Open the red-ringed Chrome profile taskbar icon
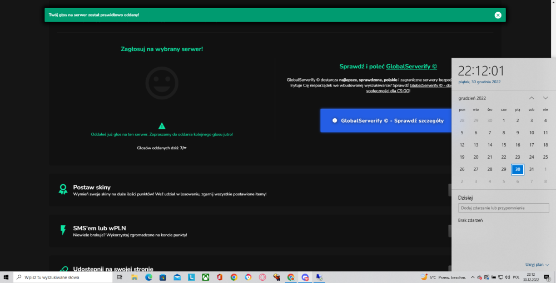The height and width of the screenshot is (283, 556). (248, 277)
